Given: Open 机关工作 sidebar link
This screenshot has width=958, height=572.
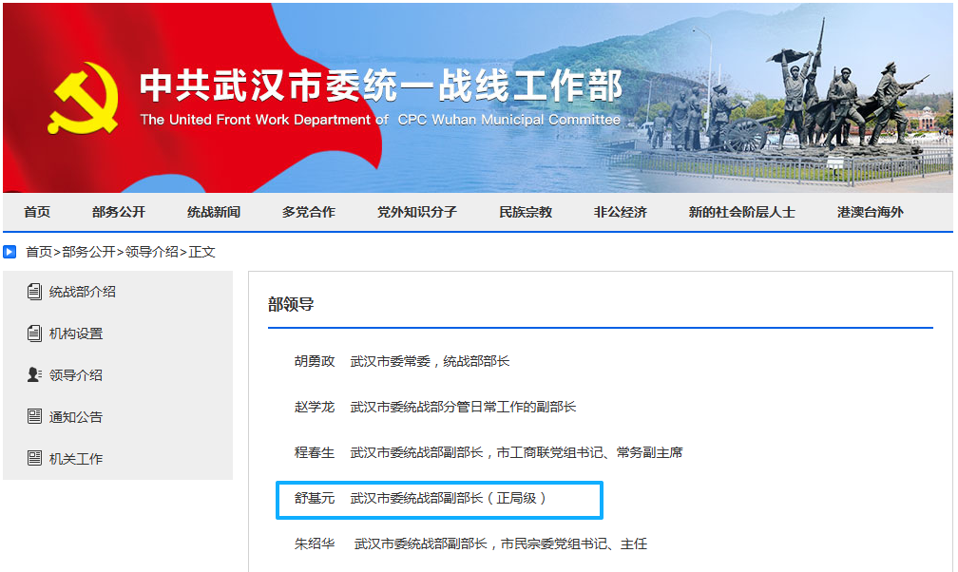Looking at the screenshot, I should (x=76, y=458).
